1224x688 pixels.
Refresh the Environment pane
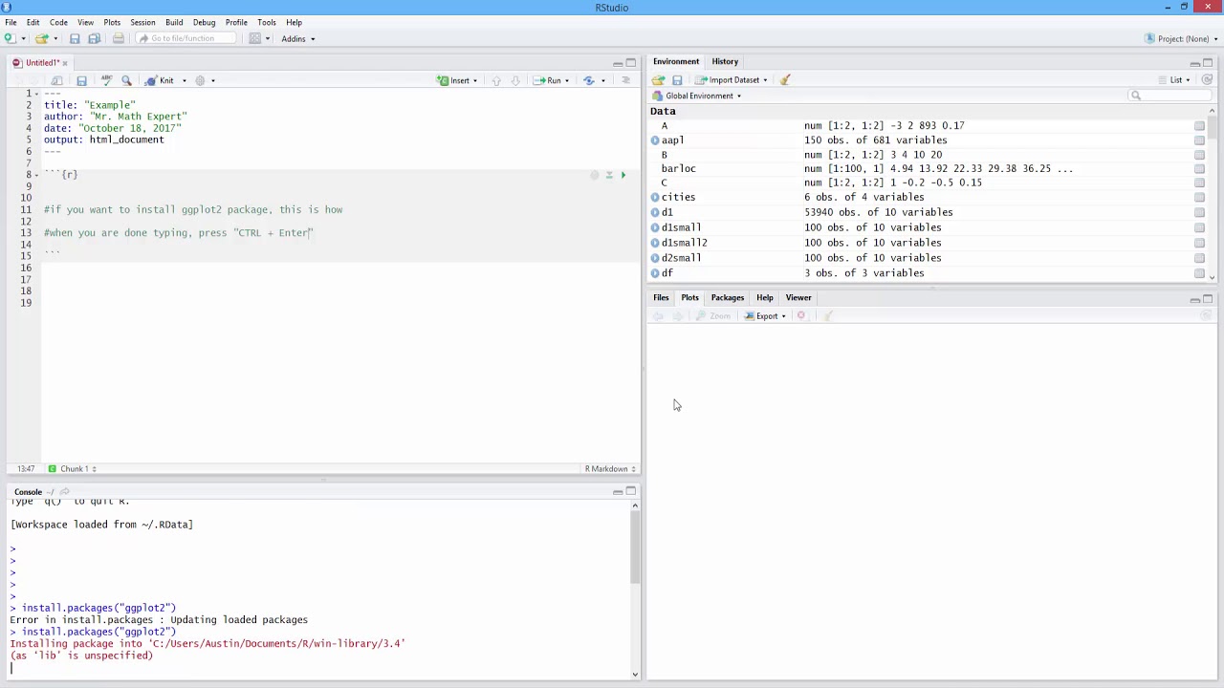[x=1207, y=80]
